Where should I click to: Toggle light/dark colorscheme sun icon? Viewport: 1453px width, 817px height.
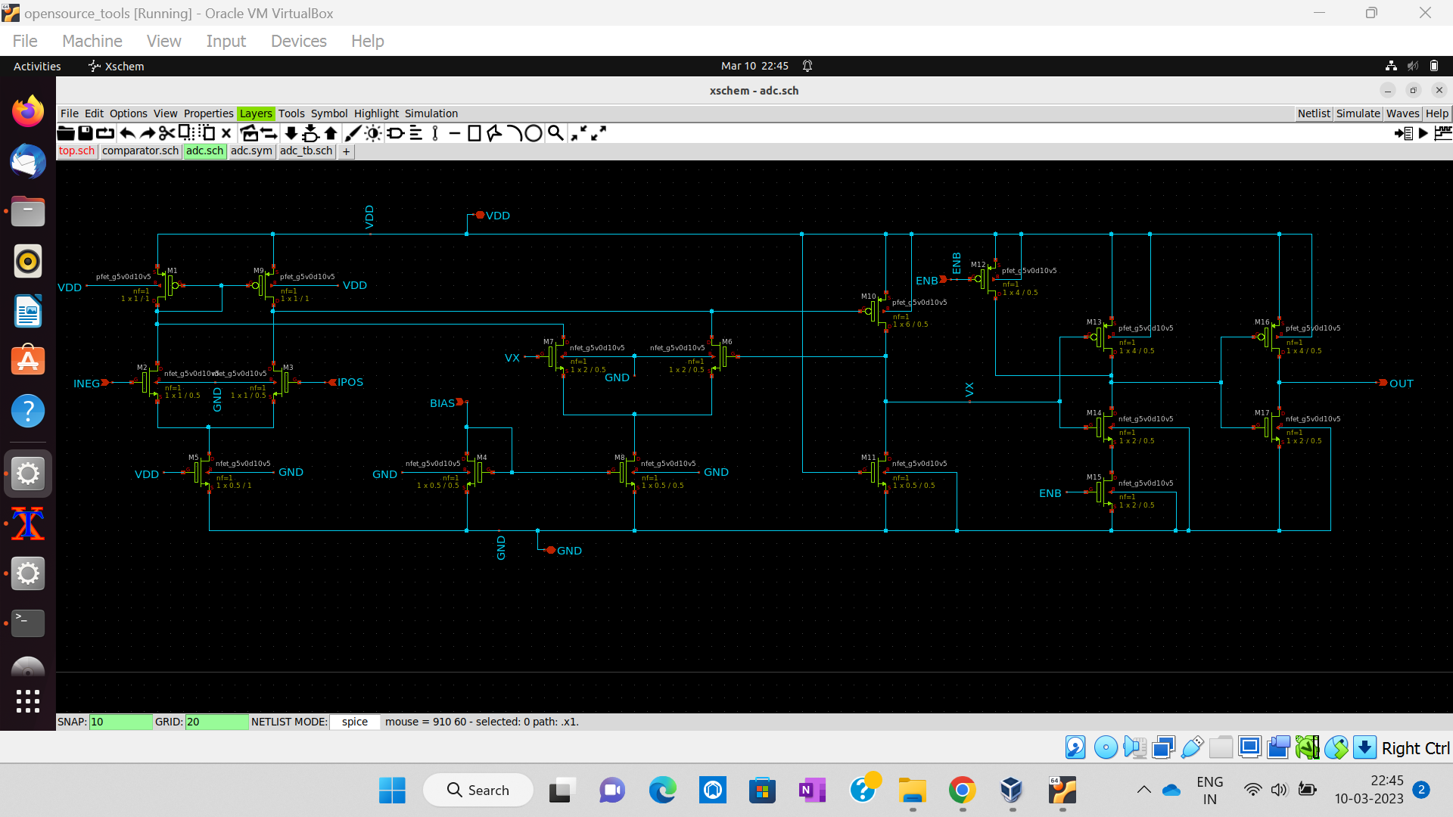coord(373,133)
